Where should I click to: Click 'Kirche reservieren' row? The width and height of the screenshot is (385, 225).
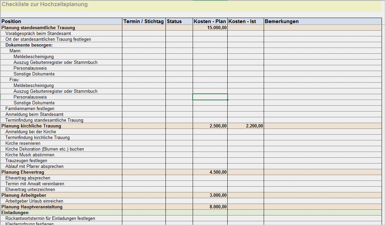pyautogui.click(x=191, y=143)
